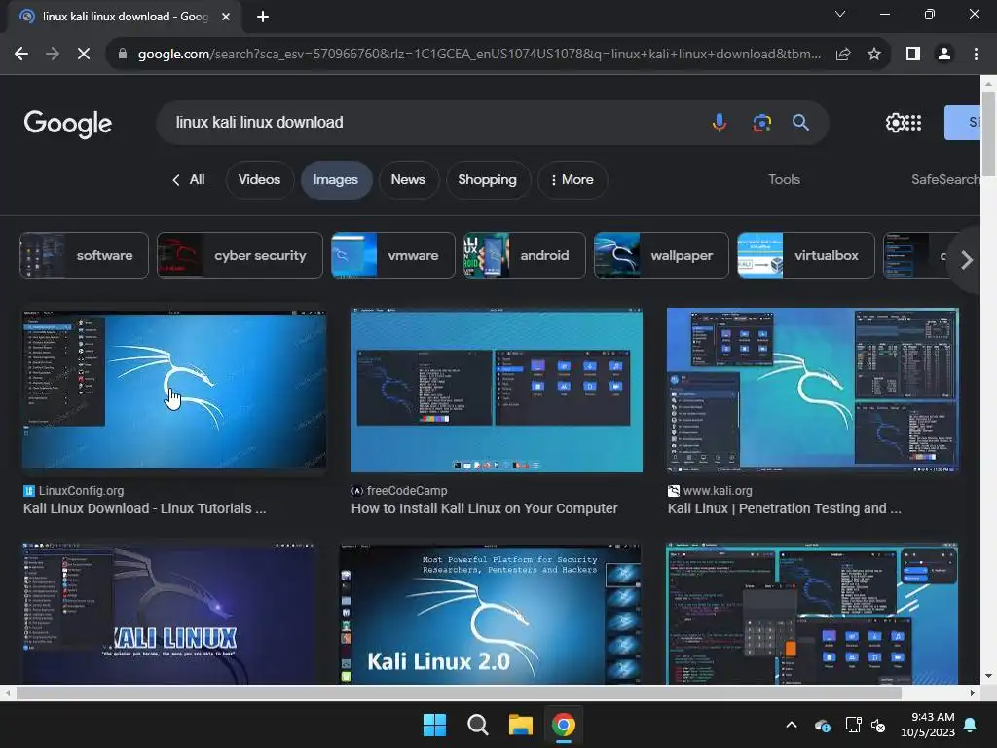Go back to the previous page
The image size is (997, 748).
tap(21, 55)
